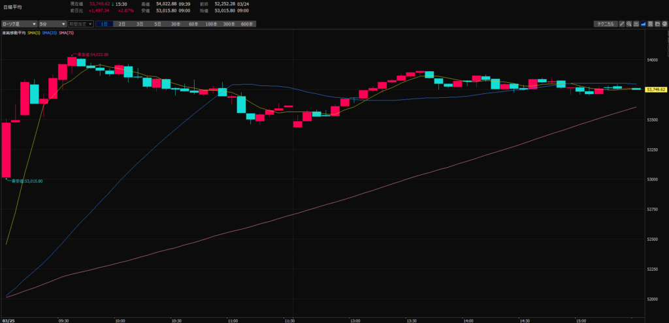Image resolution: width=669 pixels, height=323 pixels.
Task: Switch range to 5日
Action: tap(157, 24)
